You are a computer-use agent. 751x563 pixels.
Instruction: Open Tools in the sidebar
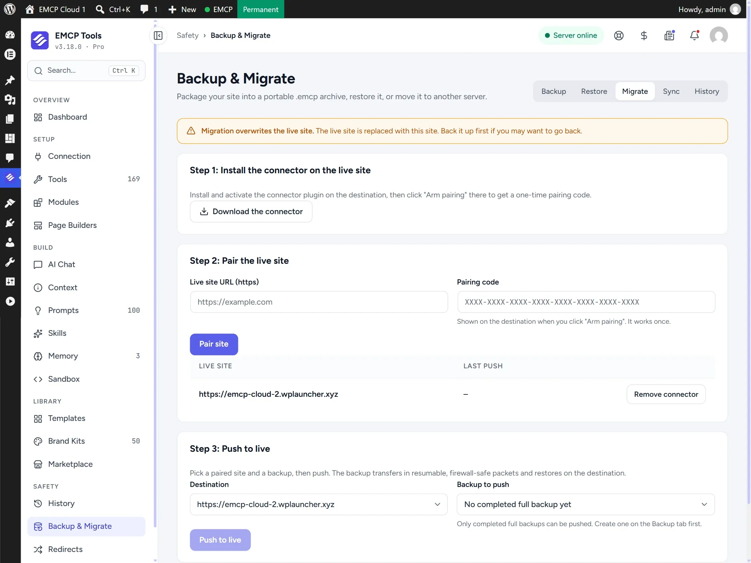(x=86, y=179)
